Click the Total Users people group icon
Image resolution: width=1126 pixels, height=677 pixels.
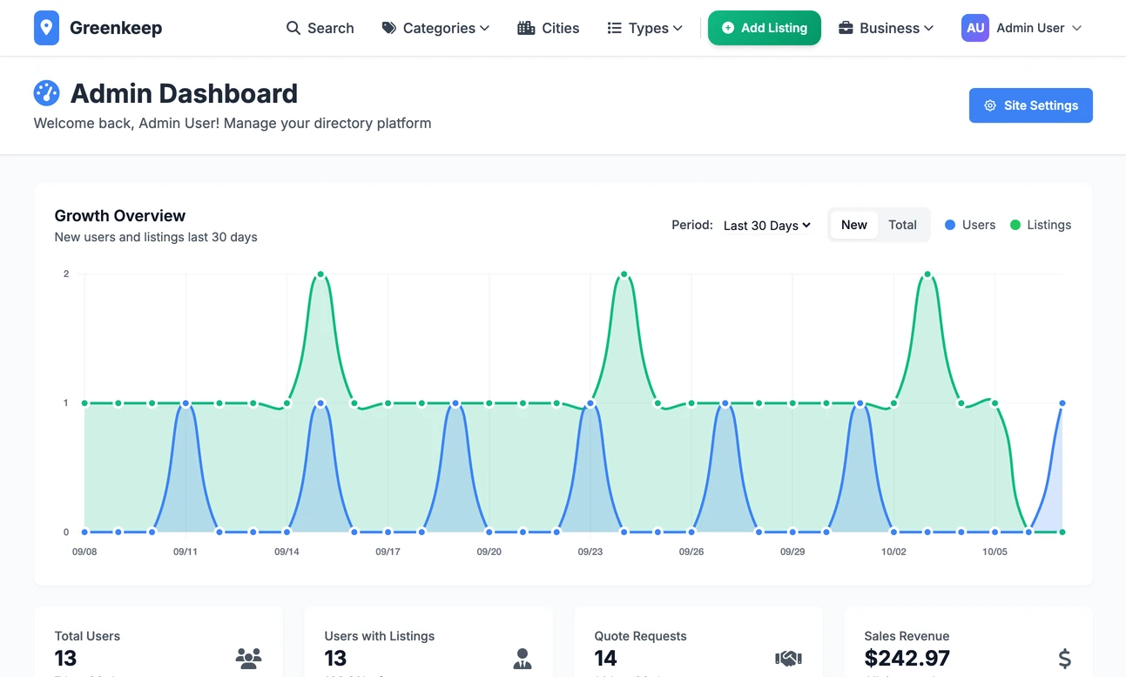(x=248, y=659)
